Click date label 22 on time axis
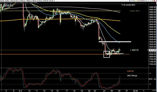The height and width of the screenshot is (92, 157). tap(95, 91)
